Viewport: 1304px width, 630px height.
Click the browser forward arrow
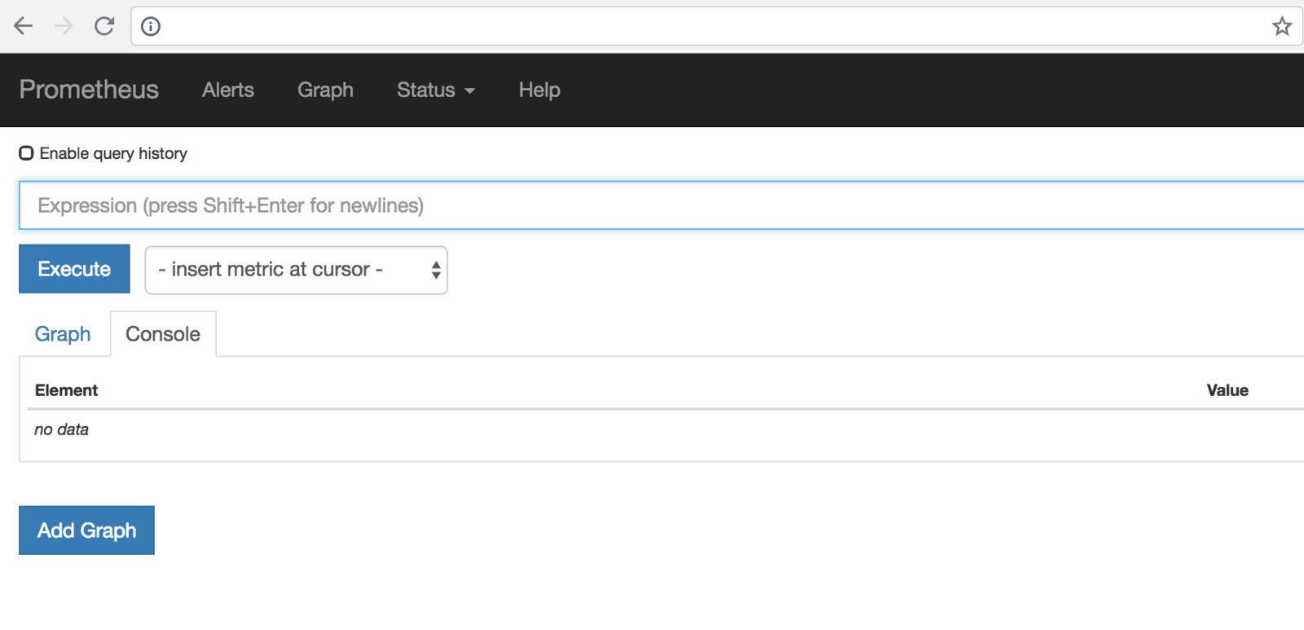click(x=63, y=26)
